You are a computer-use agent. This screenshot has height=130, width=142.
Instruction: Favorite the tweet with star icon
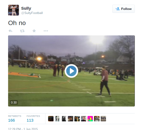coord(34,31)
